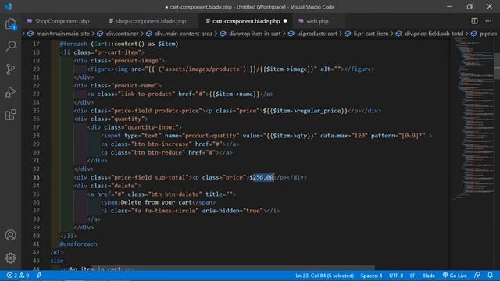Change encoding via UTF-8
500x281 pixels.
click(396, 276)
